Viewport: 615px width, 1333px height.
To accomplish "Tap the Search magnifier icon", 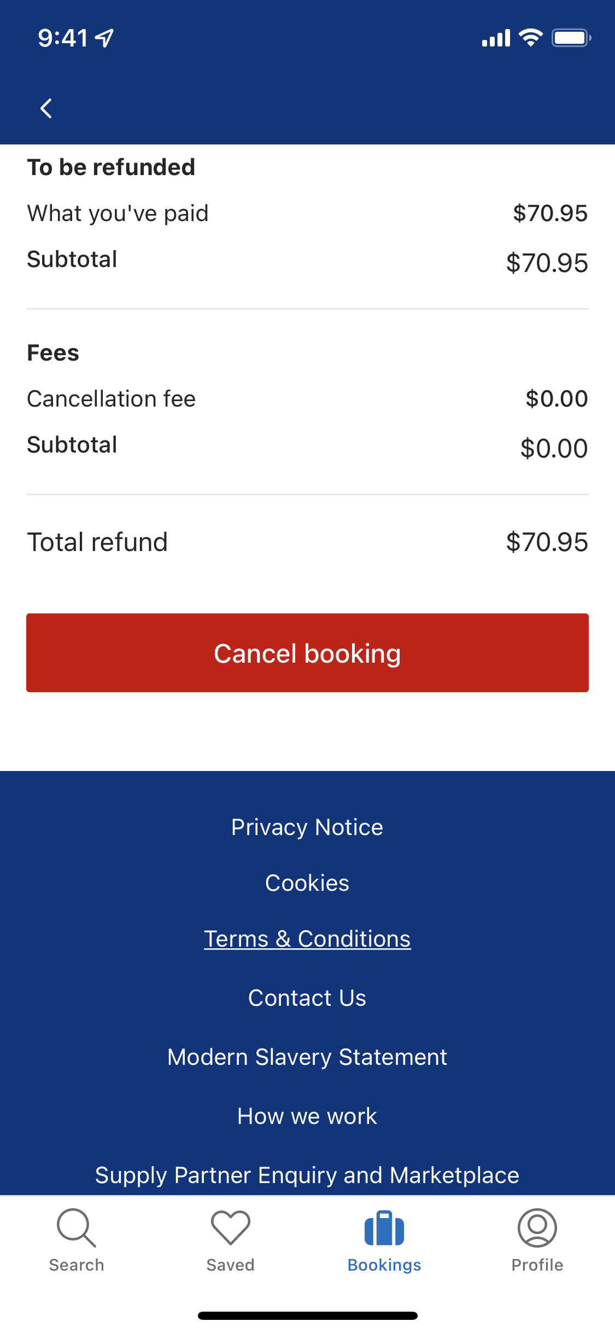I will tap(77, 1227).
